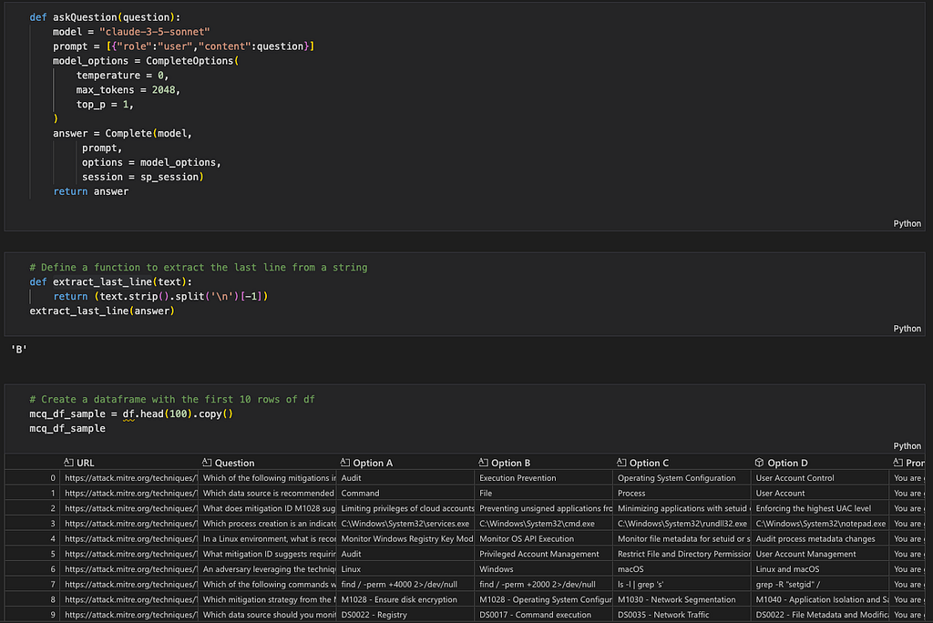Select the Option A column header
Screen dimensions: 933x623
(x=405, y=463)
